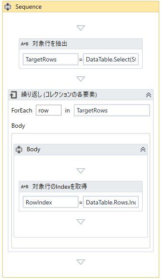Screen dimensions: 161x279
Task: Collapse the inner Body sequence
Action: 143,150
